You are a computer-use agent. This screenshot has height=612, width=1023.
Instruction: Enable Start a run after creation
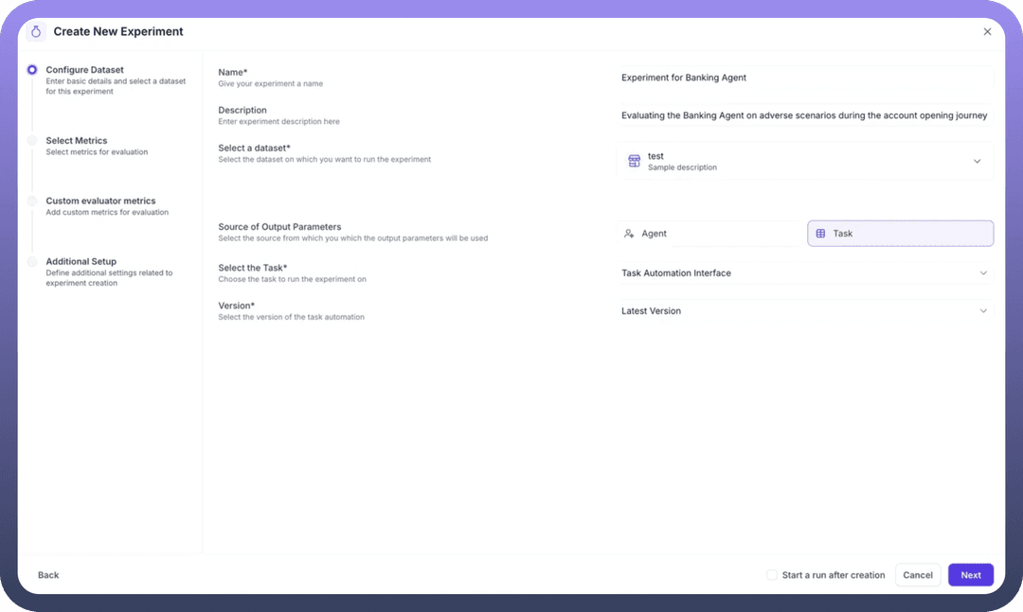772,575
